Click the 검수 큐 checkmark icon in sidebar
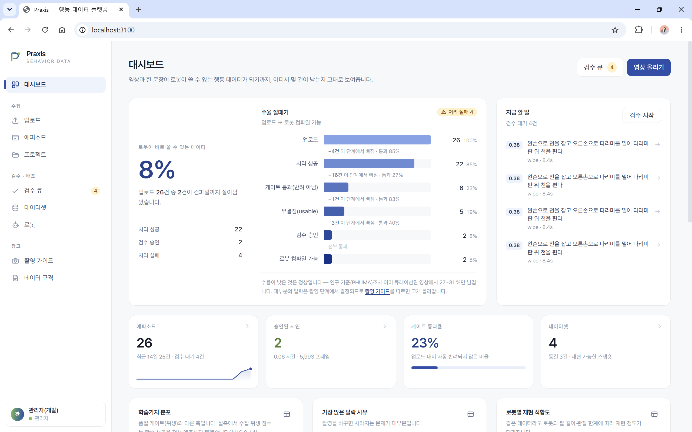Screen dimensions: 692x432 pyautogui.click(x=15, y=191)
